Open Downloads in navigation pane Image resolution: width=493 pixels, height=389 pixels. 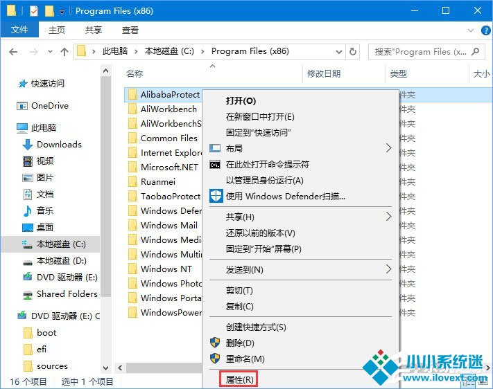click(59, 144)
